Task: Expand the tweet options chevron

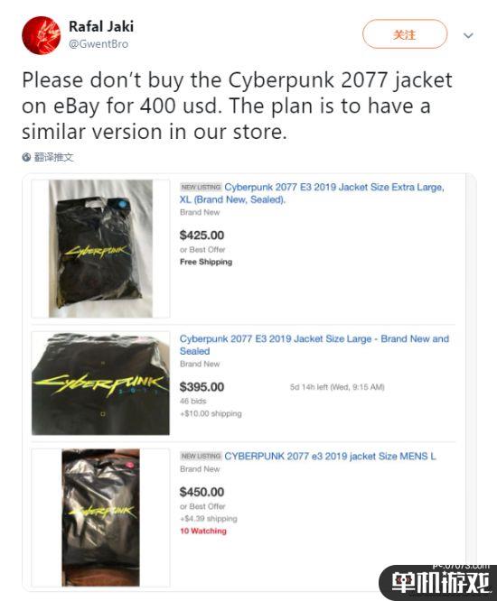Action: [x=468, y=36]
